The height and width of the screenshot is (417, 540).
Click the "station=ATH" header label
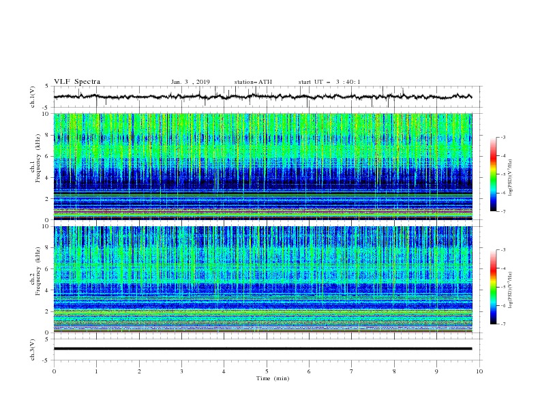pos(253,82)
